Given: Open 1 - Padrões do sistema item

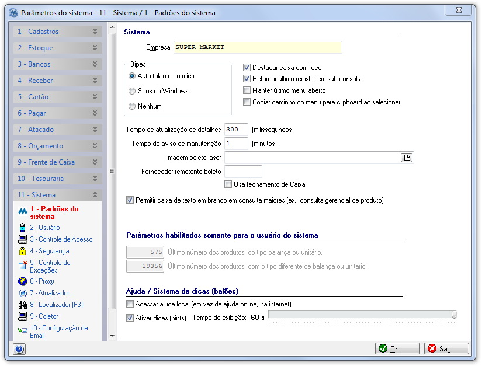Looking at the screenshot, I should (x=54, y=212).
